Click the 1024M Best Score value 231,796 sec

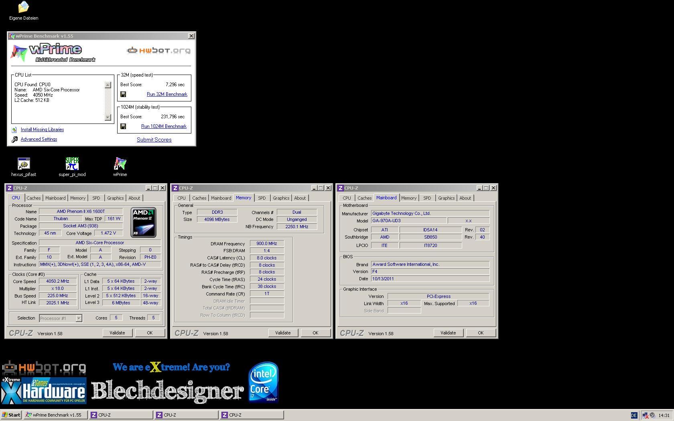tap(173, 117)
